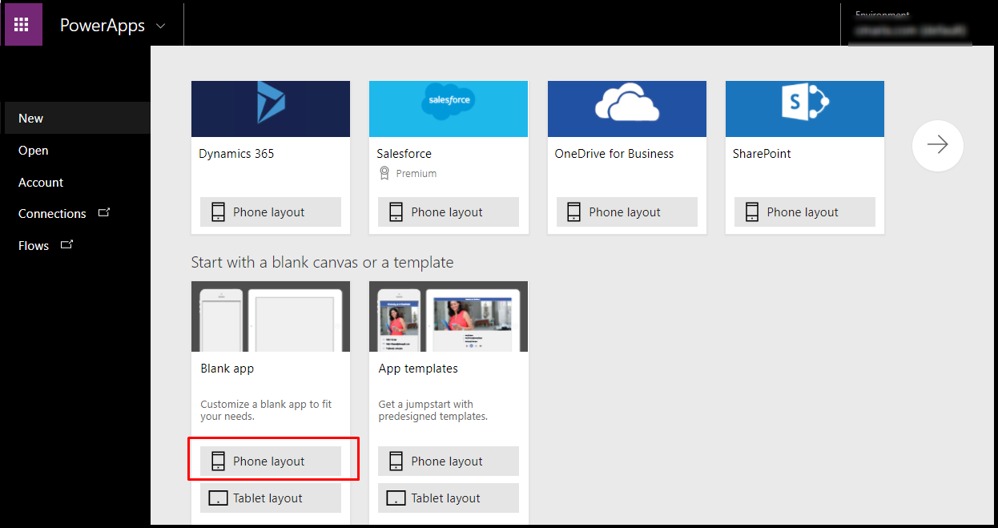Choose Phone layout under SharePoint
Viewport: 998px width, 528px height.
click(x=805, y=212)
